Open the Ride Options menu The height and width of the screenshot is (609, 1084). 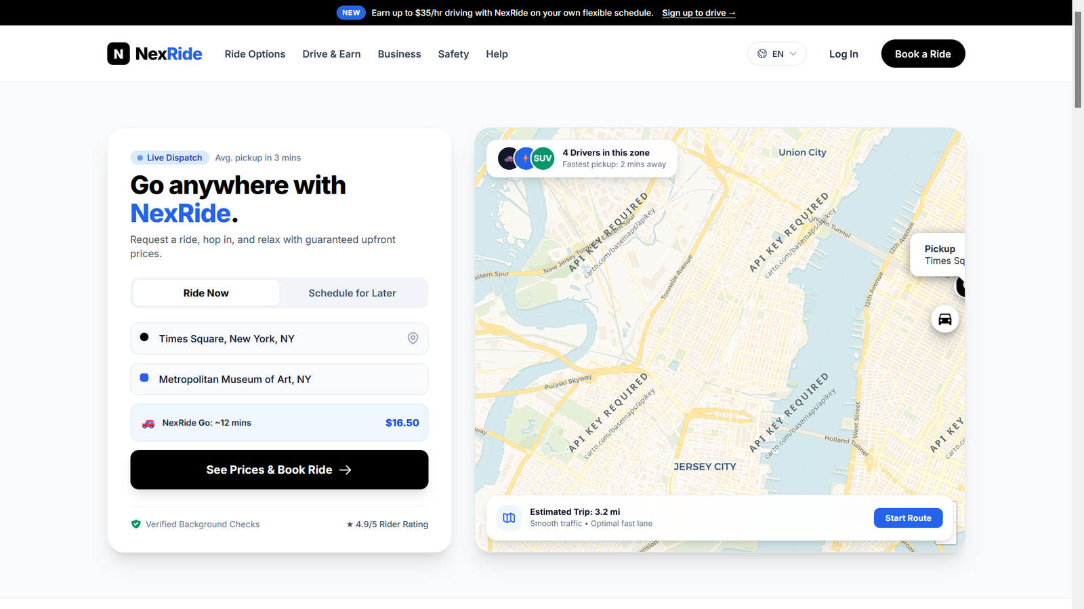click(255, 54)
